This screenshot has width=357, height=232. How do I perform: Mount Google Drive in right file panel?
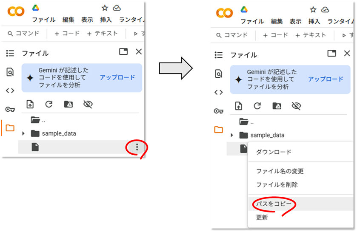(277, 106)
